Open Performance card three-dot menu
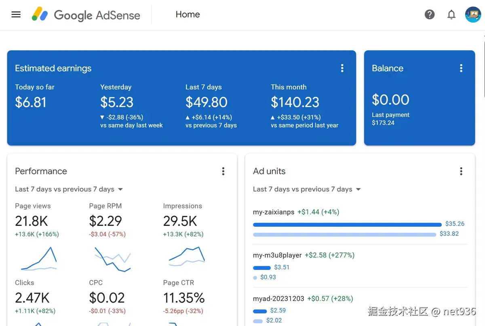Screen dimensions: 485x326 click(223, 171)
